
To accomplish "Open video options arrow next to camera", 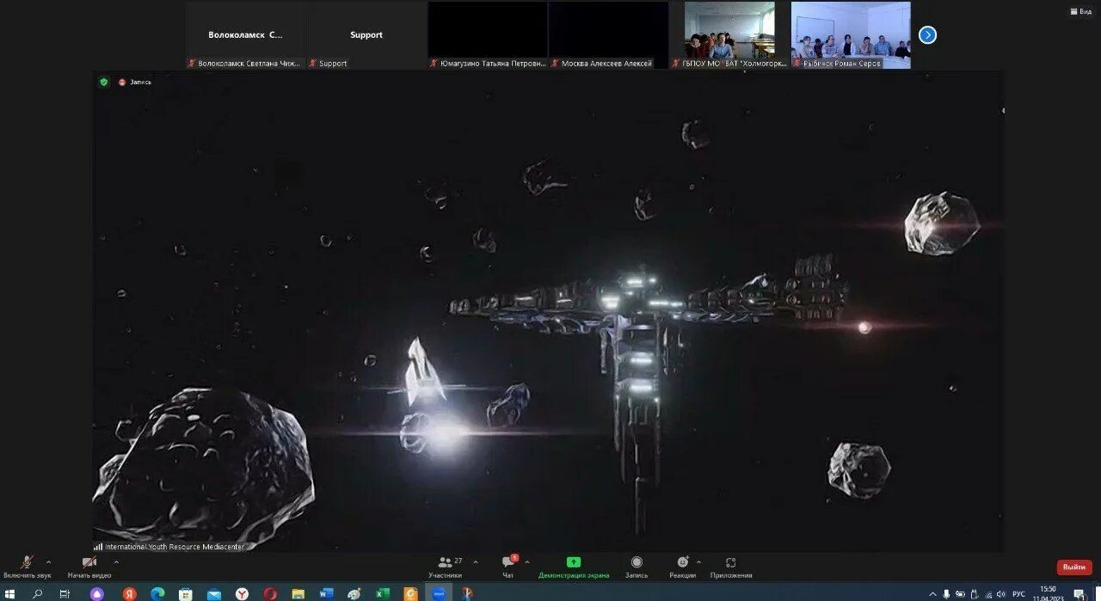I will (x=116, y=562).
